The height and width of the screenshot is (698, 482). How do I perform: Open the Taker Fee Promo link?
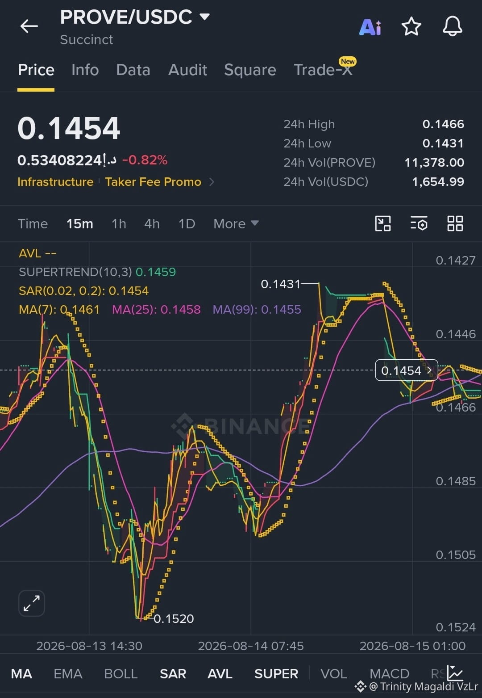pyautogui.click(x=153, y=182)
